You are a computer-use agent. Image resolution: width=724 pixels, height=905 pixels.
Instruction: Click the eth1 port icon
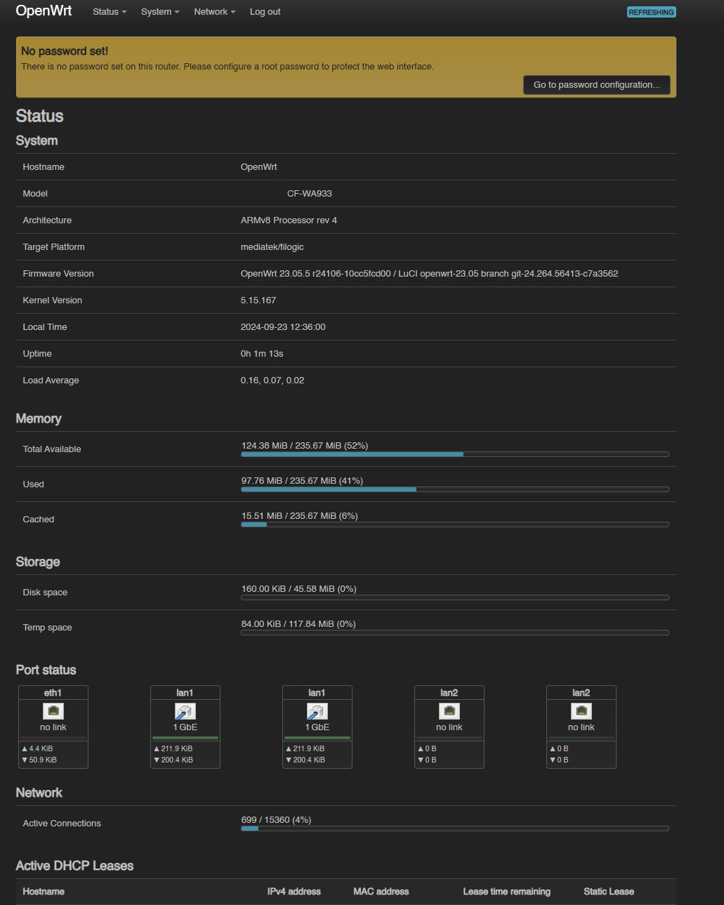click(53, 711)
